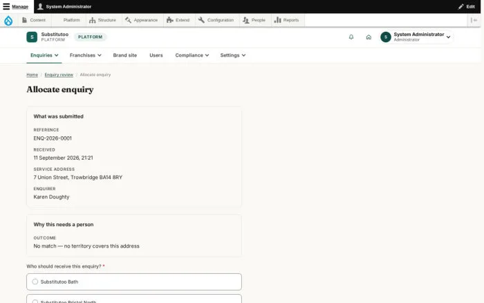The height and width of the screenshot is (303, 484).
Task: Follow the Enquiry review breadcrumb link
Action: tap(59, 75)
